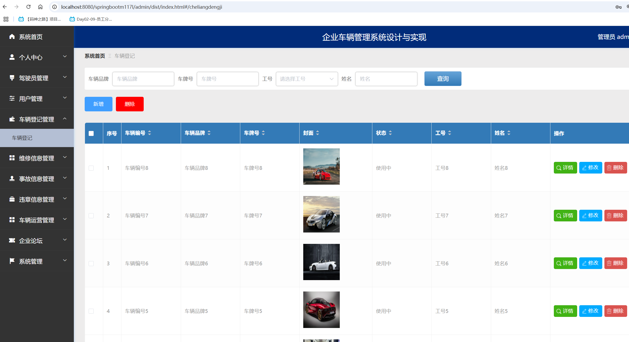The width and height of the screenshot is (629, 342).
Task: Click the icon beside 驾驶员管理
Action: [x=12, y=78]
